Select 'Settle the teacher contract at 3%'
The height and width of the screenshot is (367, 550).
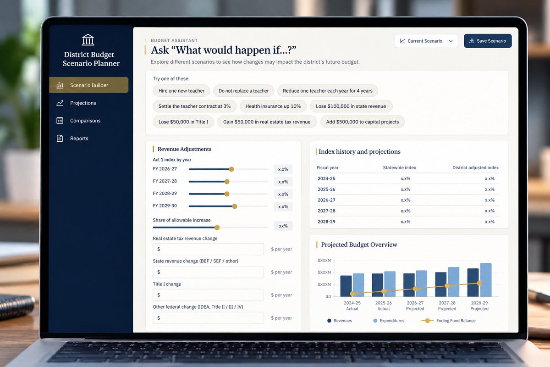[194, 106]
